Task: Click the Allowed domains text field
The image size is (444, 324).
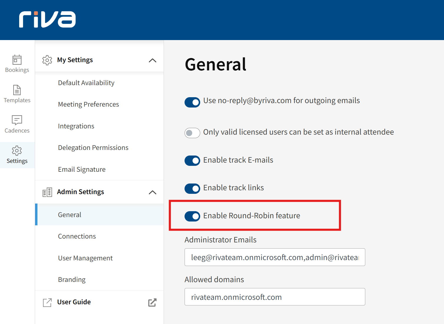Action: pyautogui.click(x=274, y=297)
